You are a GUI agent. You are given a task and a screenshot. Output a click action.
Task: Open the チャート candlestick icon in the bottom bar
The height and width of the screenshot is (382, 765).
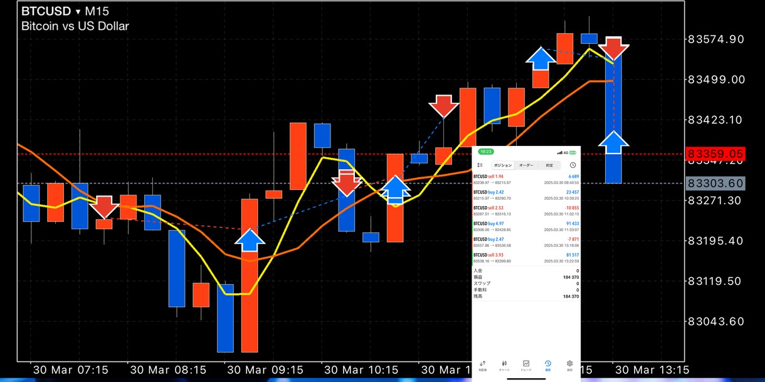504,366
